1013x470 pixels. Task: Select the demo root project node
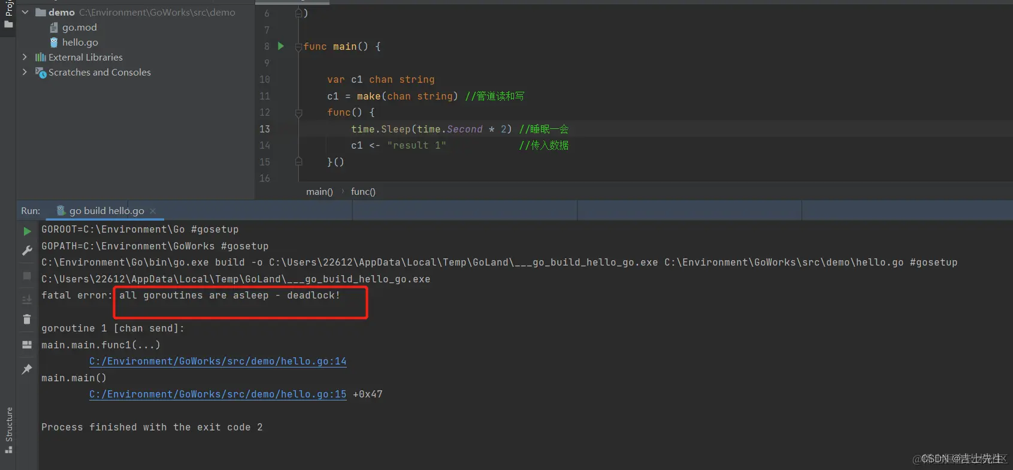click(62, 13)
